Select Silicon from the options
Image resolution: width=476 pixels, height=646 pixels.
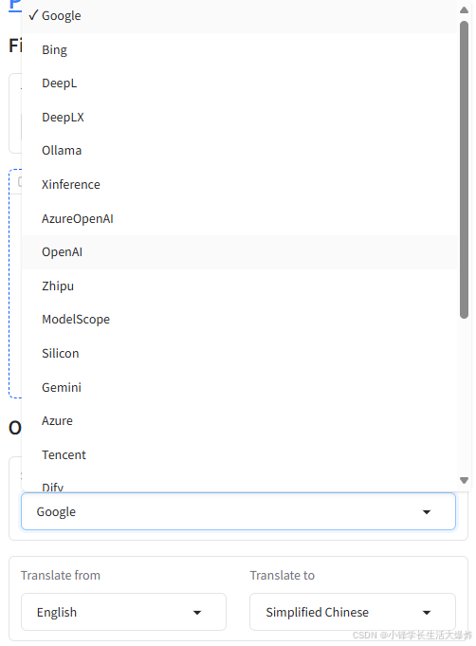(x=239, y=354)
